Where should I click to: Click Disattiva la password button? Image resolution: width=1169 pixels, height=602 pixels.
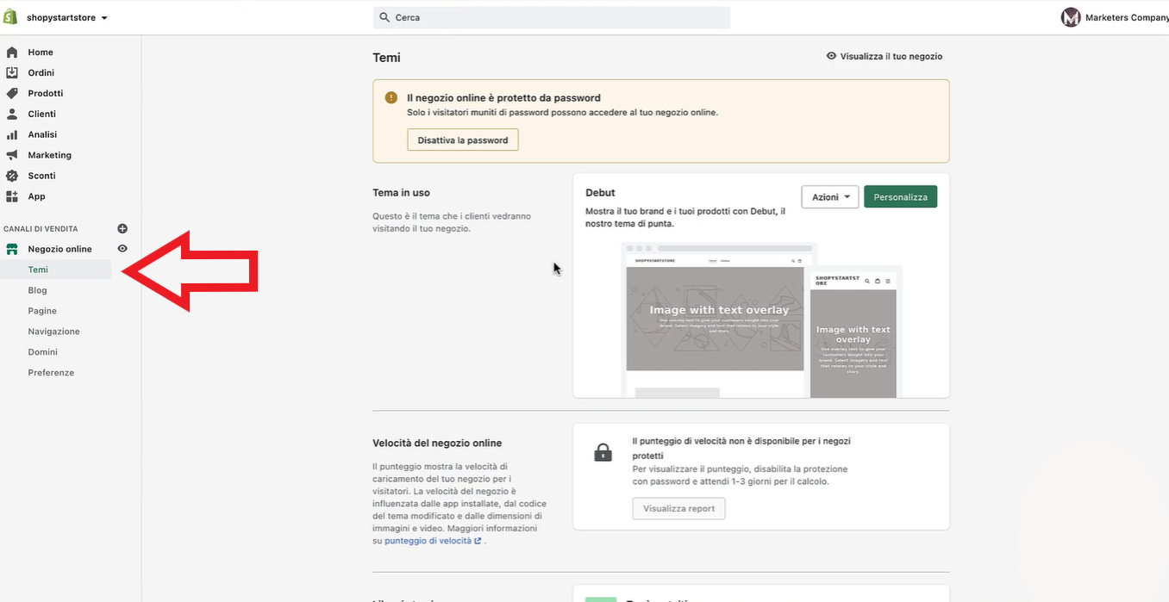click(463, 140)
